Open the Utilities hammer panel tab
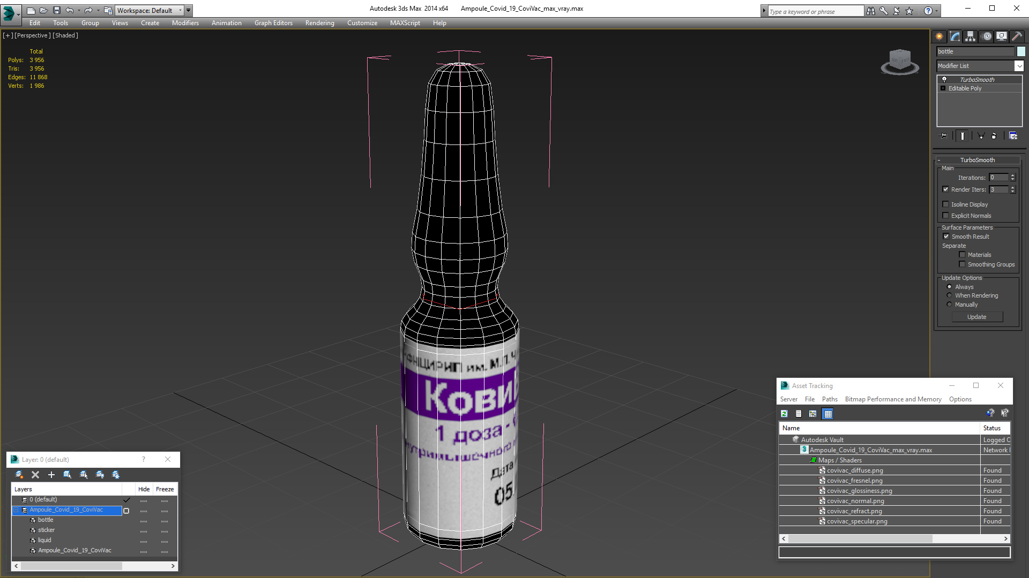The height and width of the screenshot is (578, 1029). click(1017, 36)
